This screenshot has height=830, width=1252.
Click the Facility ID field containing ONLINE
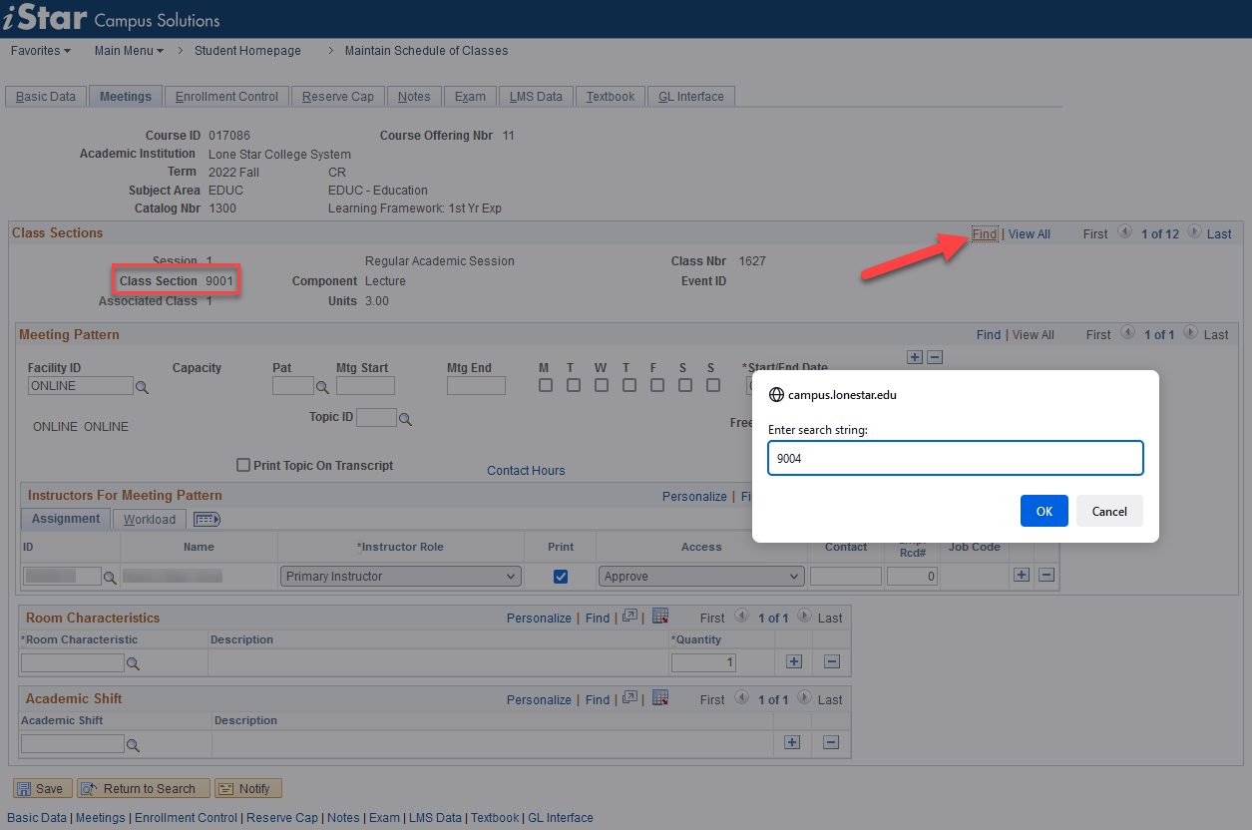pyautogui.click(x=80, y=386)
